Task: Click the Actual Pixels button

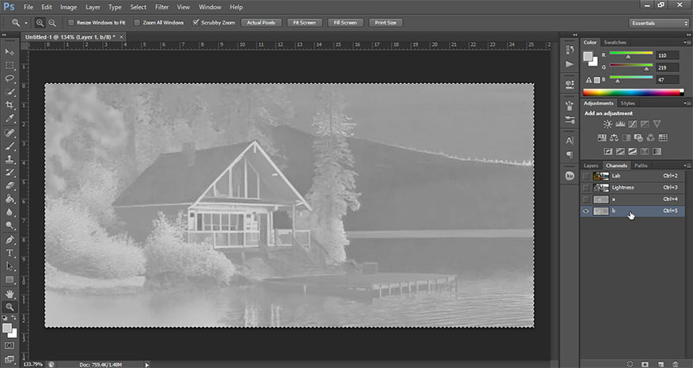Action: click(x=261, y=23)
